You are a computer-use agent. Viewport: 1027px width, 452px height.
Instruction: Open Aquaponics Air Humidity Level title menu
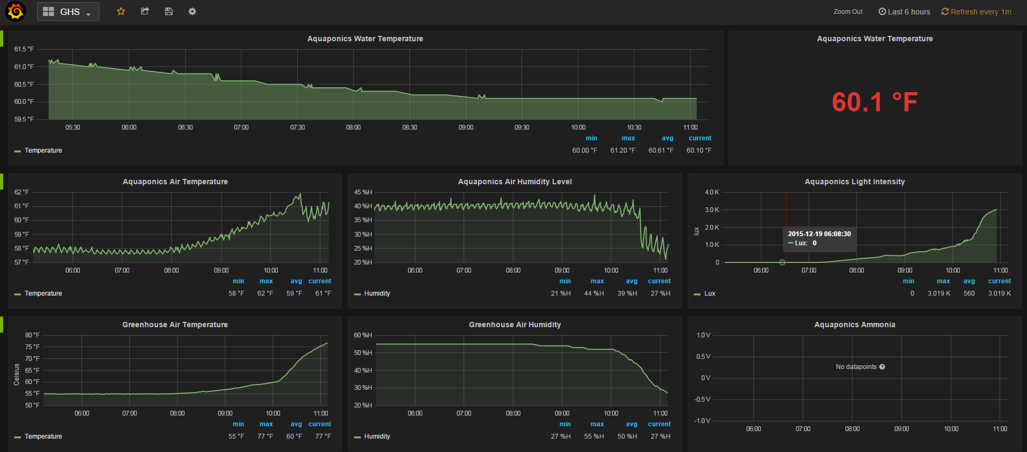[515, 182]
